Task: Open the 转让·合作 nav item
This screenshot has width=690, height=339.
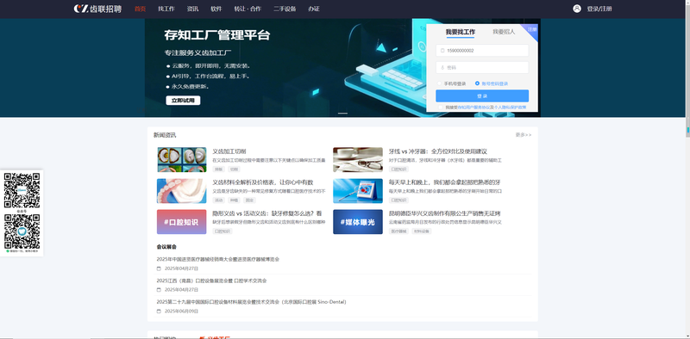Action: pyautogui.click(x=248, y=9)
